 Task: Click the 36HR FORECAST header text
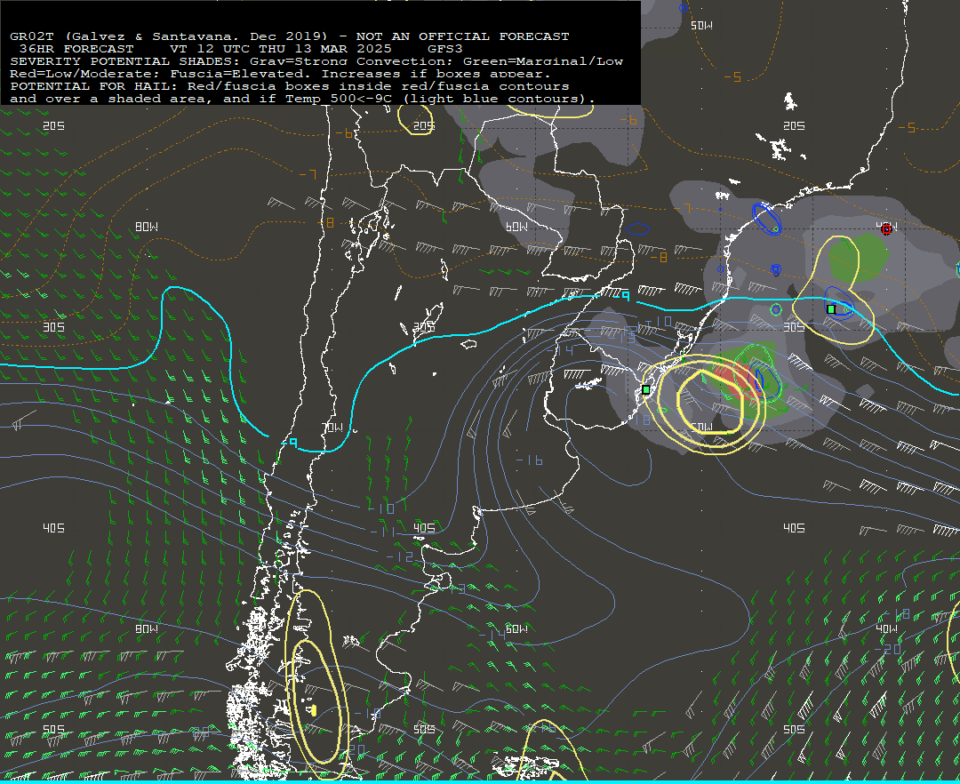[76, 49]
